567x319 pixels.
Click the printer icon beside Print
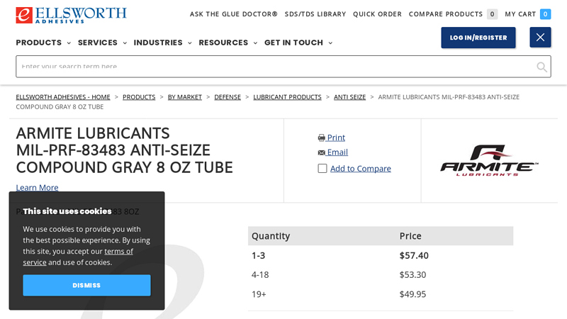322,138
